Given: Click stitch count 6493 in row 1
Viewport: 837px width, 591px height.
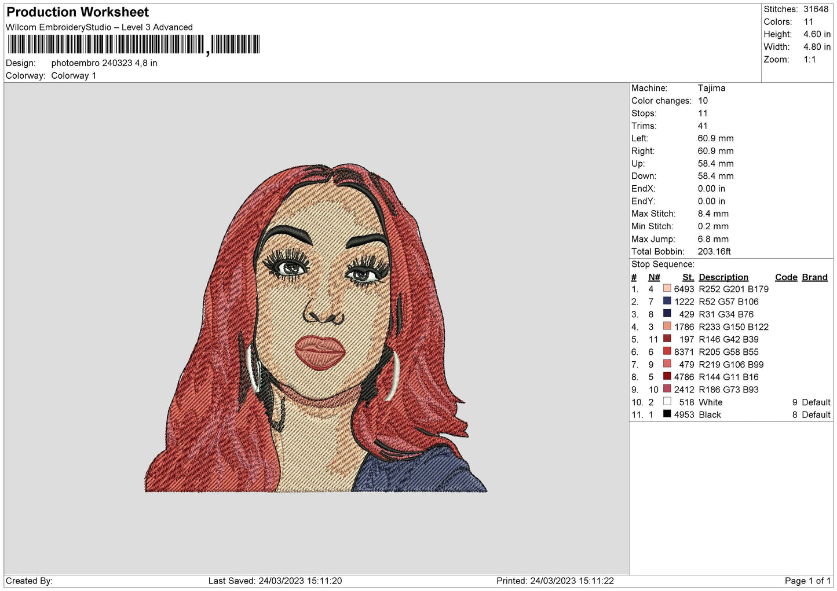Looking at the screenshot, I should click(x=684, y=289).
